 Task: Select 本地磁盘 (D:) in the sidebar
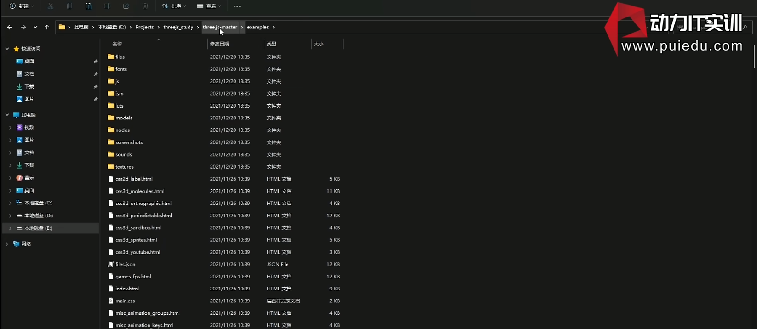38,216
